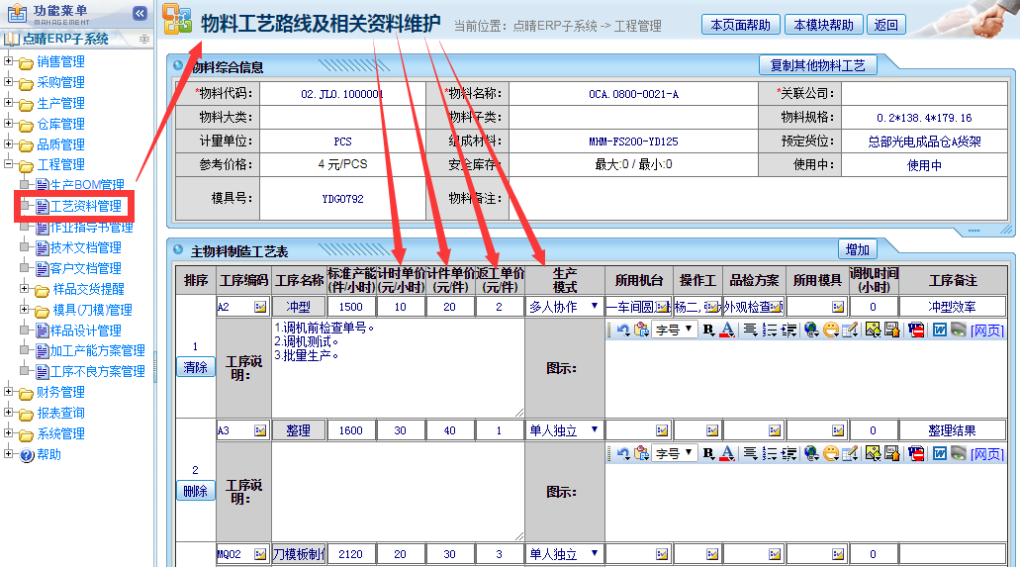Open font color picker in first process editor
This screenshot has width=1020, height=567.
click(726, 330)
